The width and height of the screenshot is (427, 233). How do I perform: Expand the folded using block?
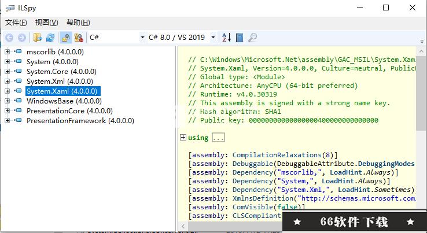coord(183,138)
